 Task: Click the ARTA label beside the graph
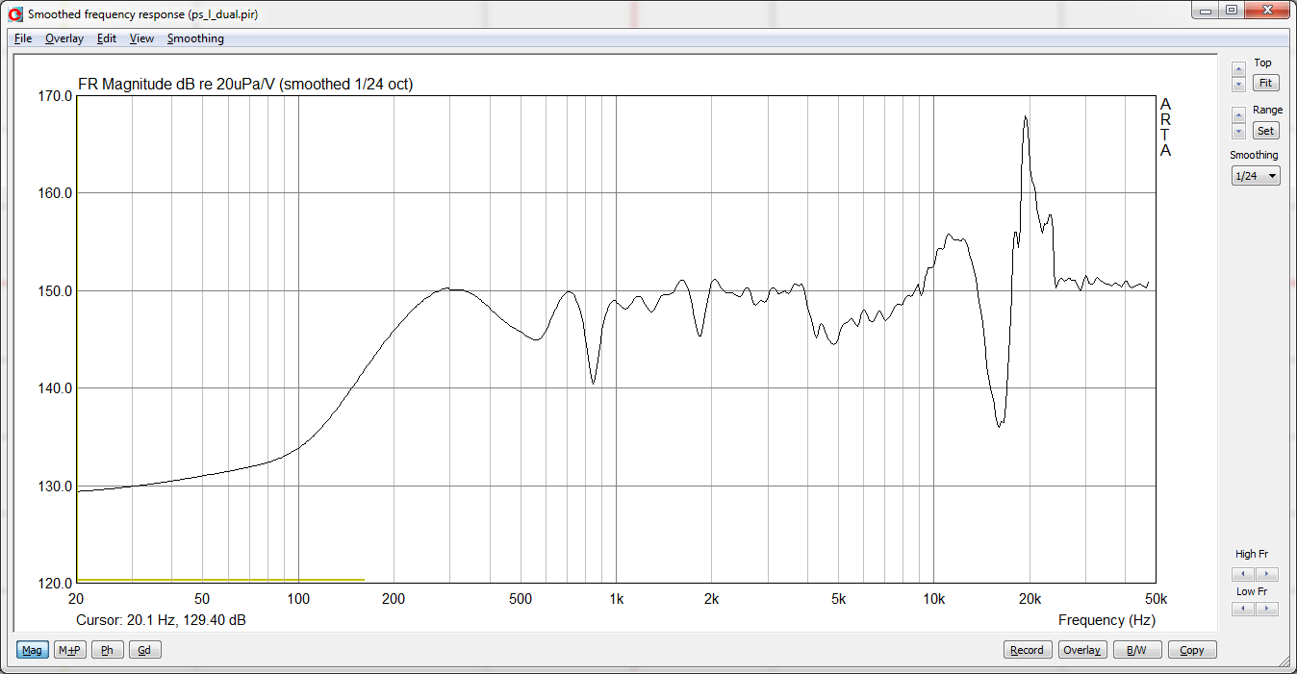click(x=1165, y=127)
